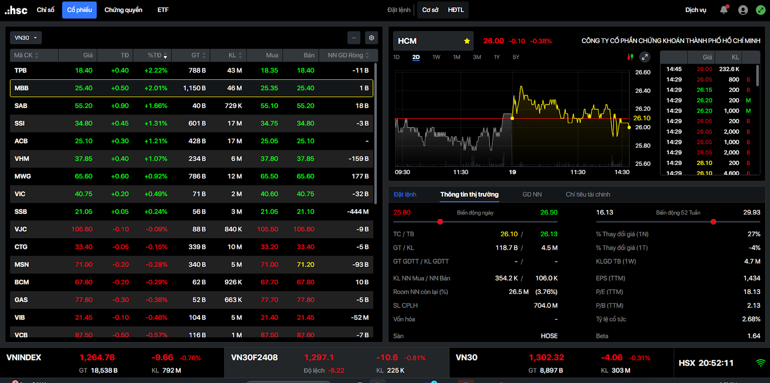Select the VJC stock row
Image resolution: width=770 pixels, height=383 pixels.
coord(192,229)
